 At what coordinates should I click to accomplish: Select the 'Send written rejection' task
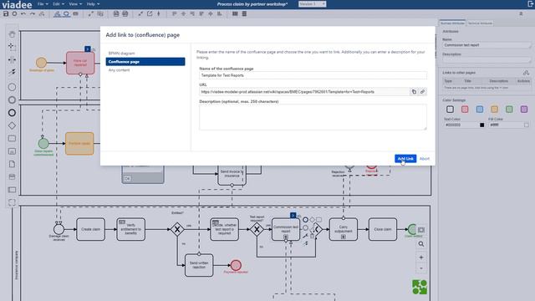(x=199, y=265)
